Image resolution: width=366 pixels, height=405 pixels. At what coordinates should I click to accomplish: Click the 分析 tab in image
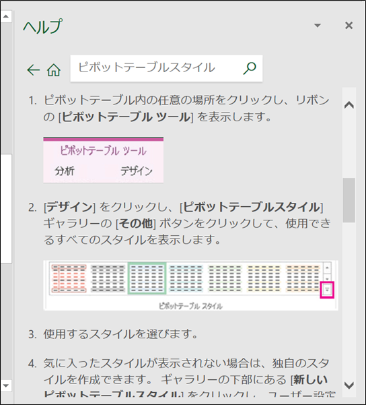point(65,171)
